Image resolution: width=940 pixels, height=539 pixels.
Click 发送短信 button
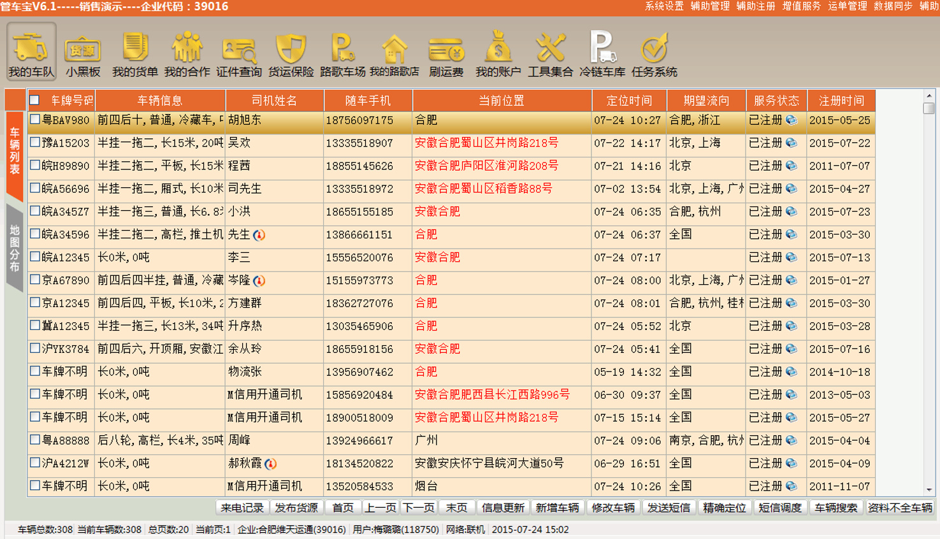click(x=669, y=508)
